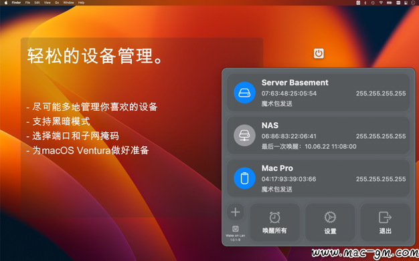Screen dimensions: 419x261
Task: Click the Wake on Lan power icon
Action: (x=319, y=53)
